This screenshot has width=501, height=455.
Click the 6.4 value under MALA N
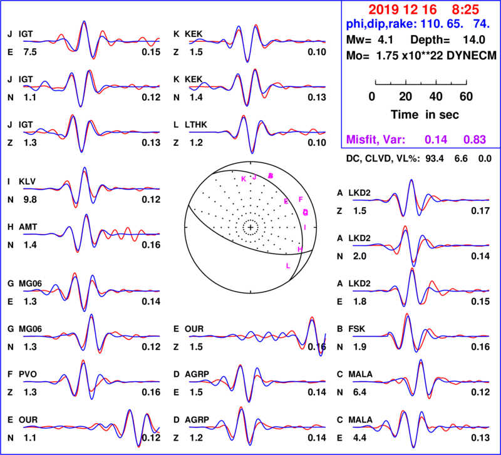point(359,392)
